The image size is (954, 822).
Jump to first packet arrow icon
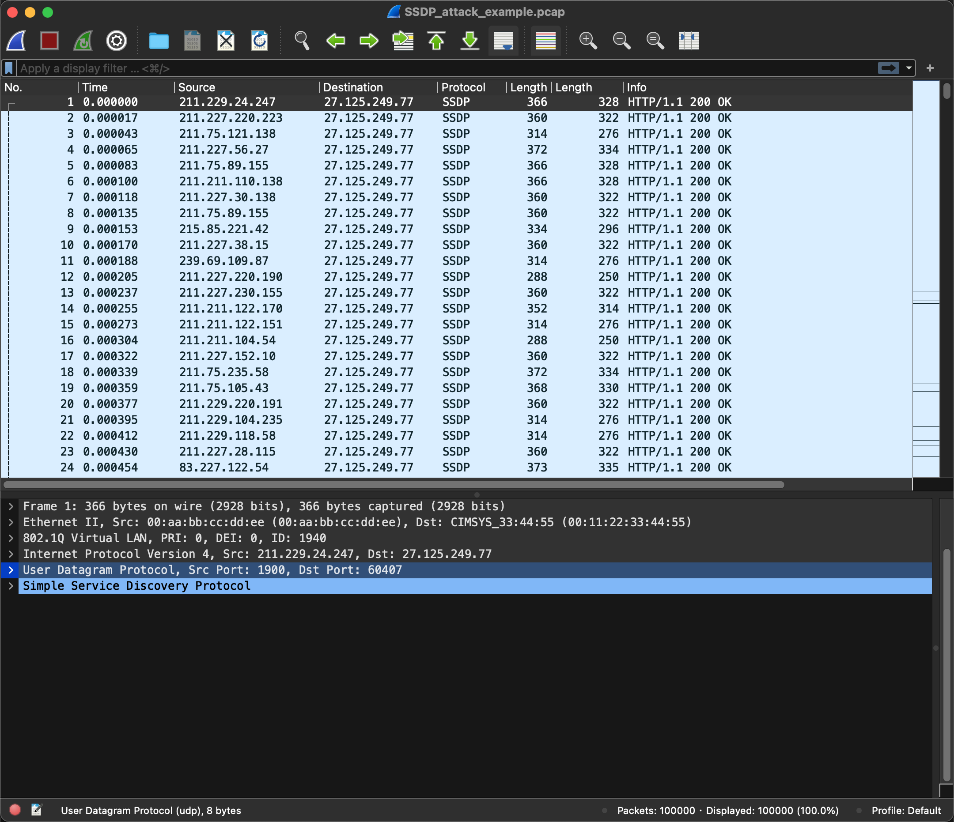tap(436, 41)
